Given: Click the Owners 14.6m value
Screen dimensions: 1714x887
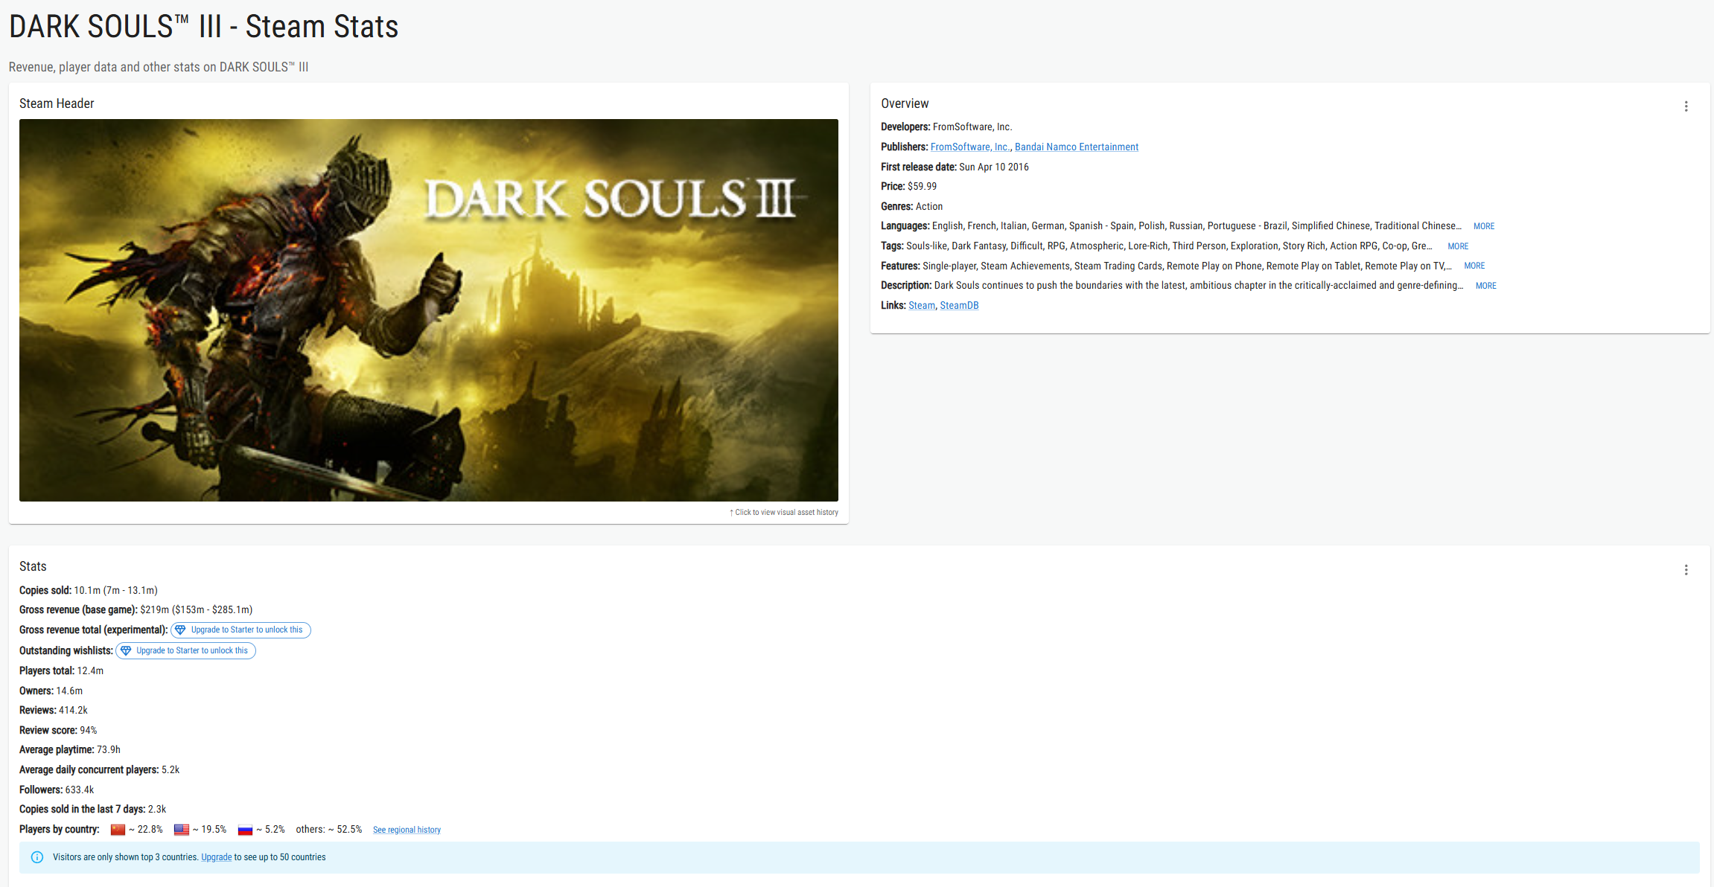Looking at the screenshot, I should pos(69,691).
